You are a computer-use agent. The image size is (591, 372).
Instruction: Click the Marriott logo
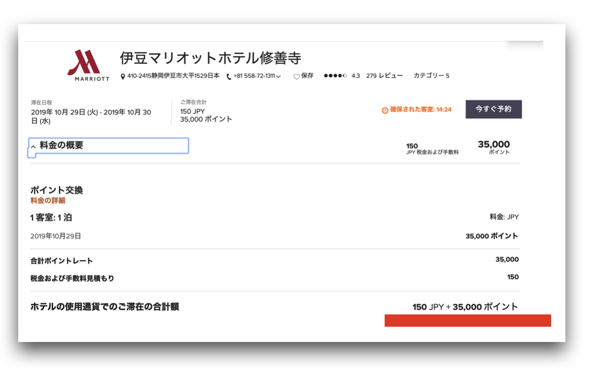coord(88,65)
